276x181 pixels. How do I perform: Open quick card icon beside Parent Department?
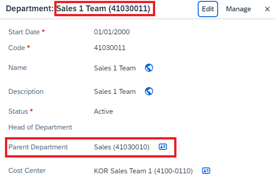(x=163, y=147)
